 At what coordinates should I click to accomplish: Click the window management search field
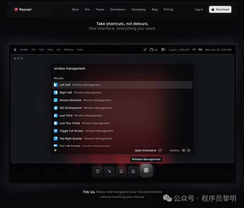[x=122, y=68]
